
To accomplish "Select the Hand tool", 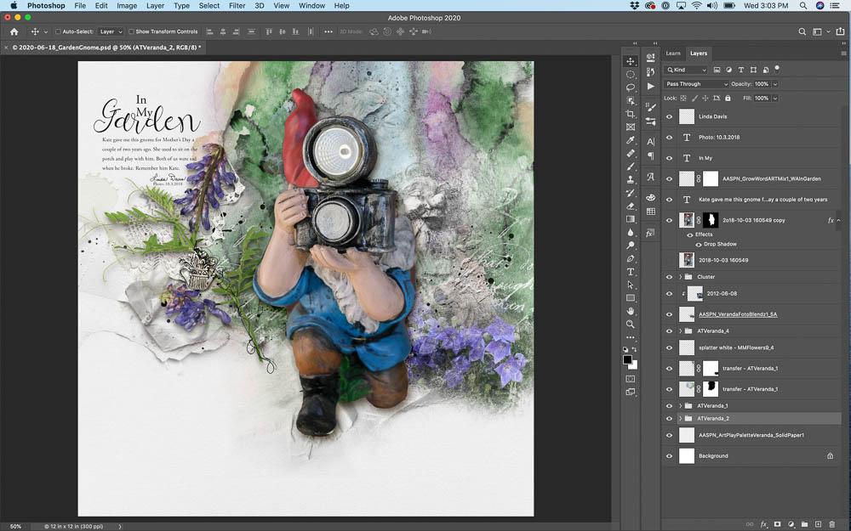I will coord(630,311).
